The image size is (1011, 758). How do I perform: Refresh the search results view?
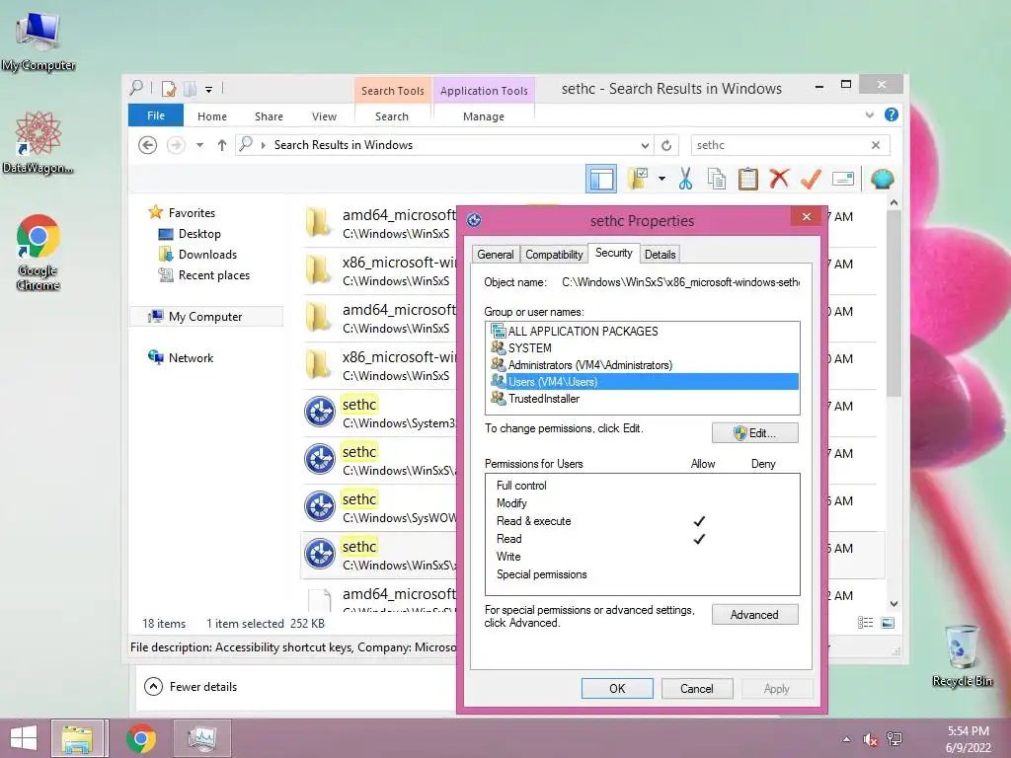(x=666, y=145)
